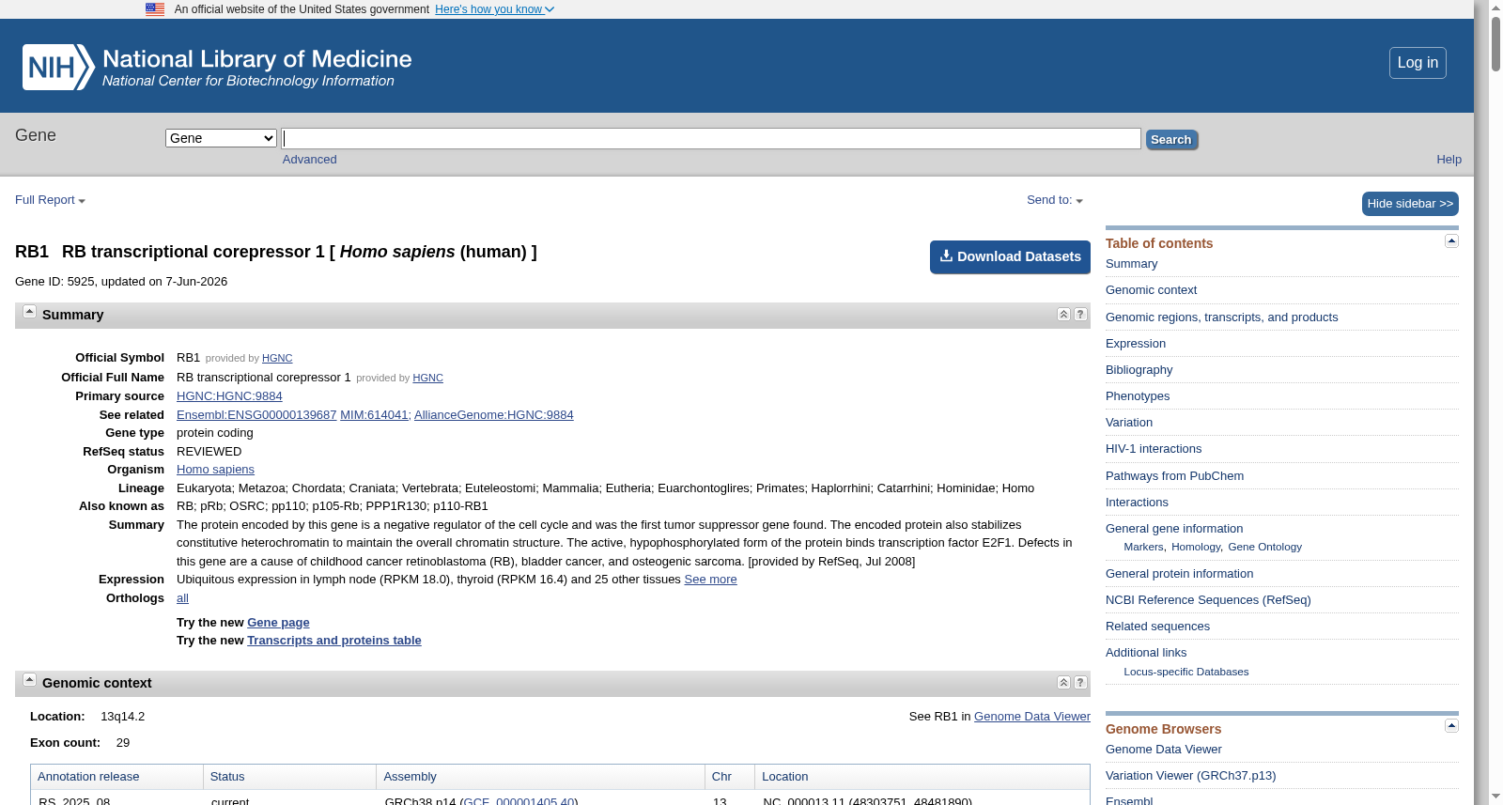Open the new Gene page link
The image size is (1503, 805).
(x=278, y=623)
